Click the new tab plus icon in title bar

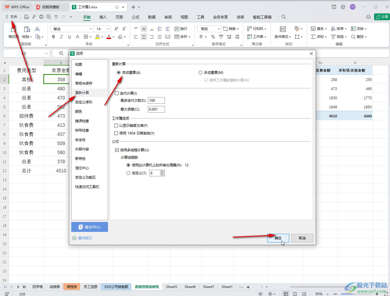coord(133,7)
